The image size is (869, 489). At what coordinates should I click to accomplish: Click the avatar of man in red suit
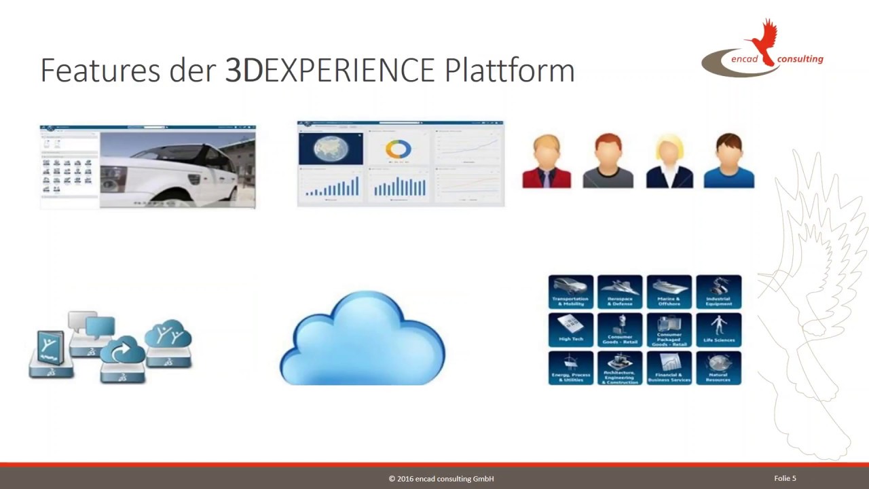click(547, 161)
